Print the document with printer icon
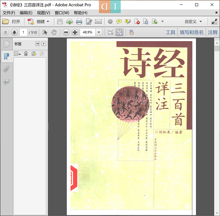Screen dimensions: 220x216 point(79,21)
